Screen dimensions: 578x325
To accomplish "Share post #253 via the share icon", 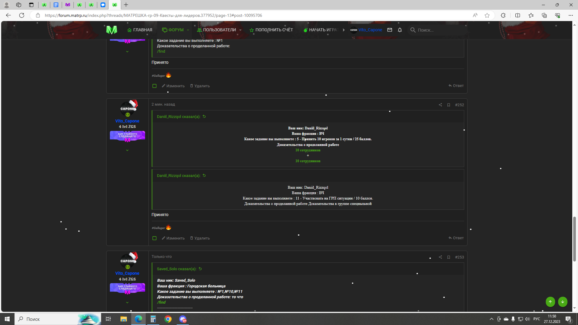I will click(440, 257).
